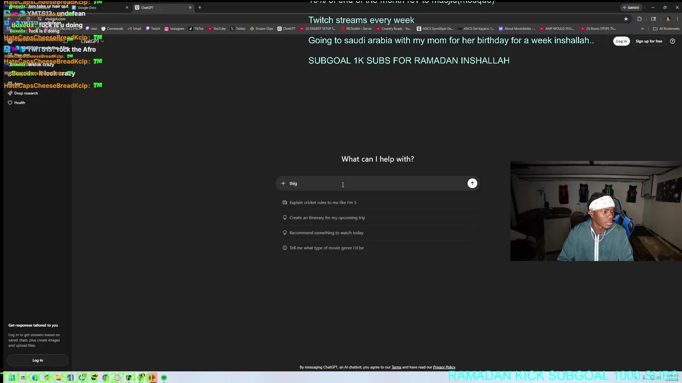The height and width of the screenshot is (383, 682).
Task: Open the Privacy Policy link
Action: click(x=444, y=367)
